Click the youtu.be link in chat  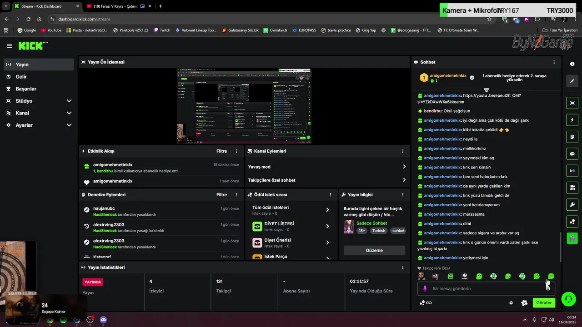[x=469, y=99]
